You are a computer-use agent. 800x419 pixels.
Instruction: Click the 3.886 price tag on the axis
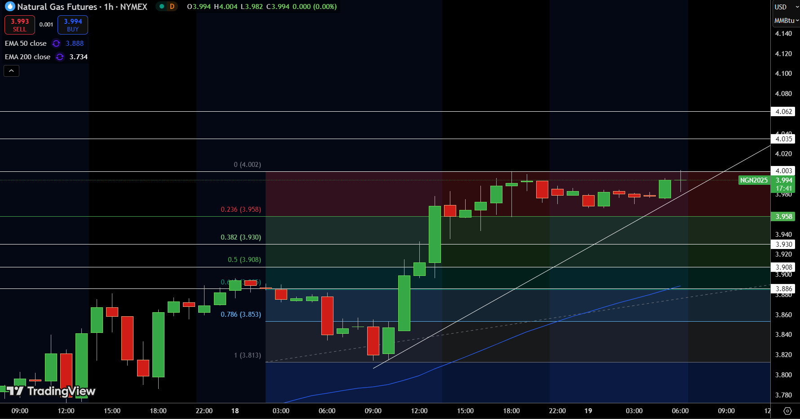(783, 289)
